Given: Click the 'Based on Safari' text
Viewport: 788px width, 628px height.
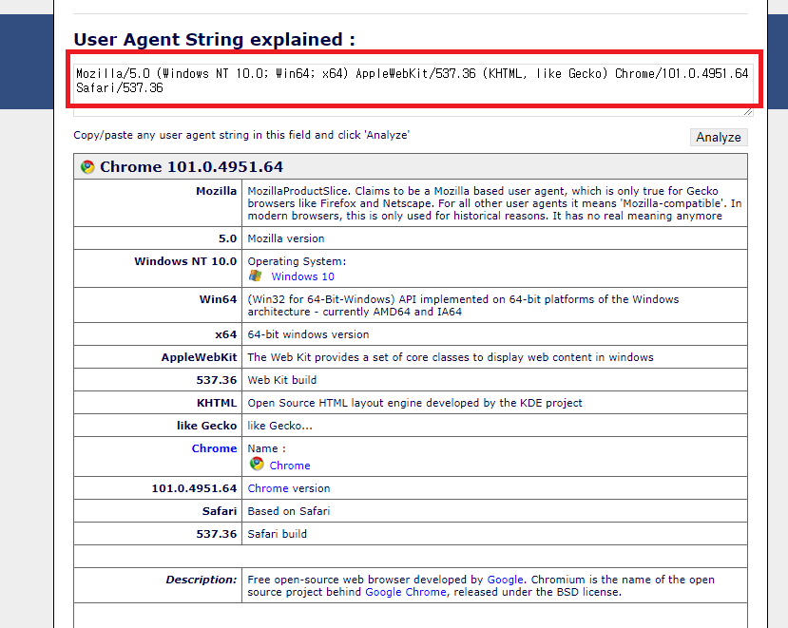Looking at the screenshot, I should (x=288, y=511).
